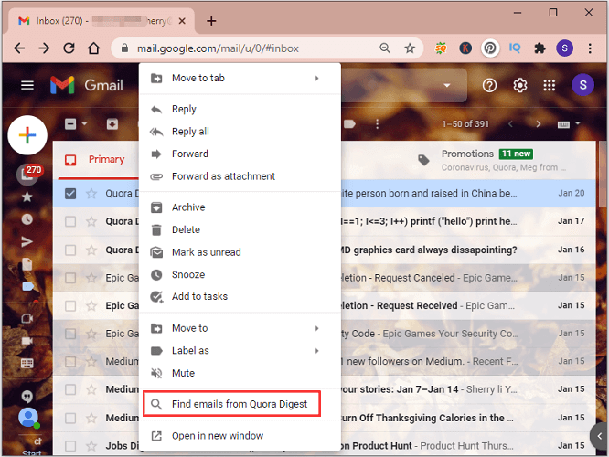
Task: Select Delete in the context menu
Action: coord(240,229)
